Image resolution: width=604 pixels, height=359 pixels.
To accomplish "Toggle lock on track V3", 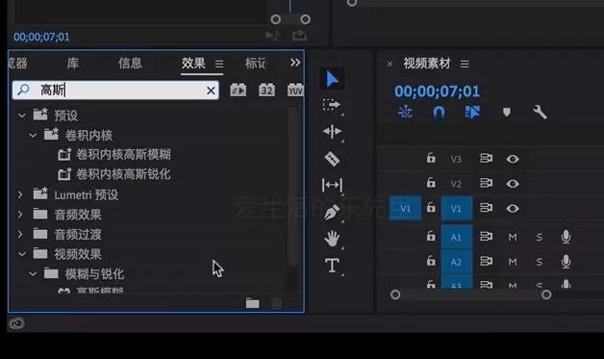I will [431, 158].
